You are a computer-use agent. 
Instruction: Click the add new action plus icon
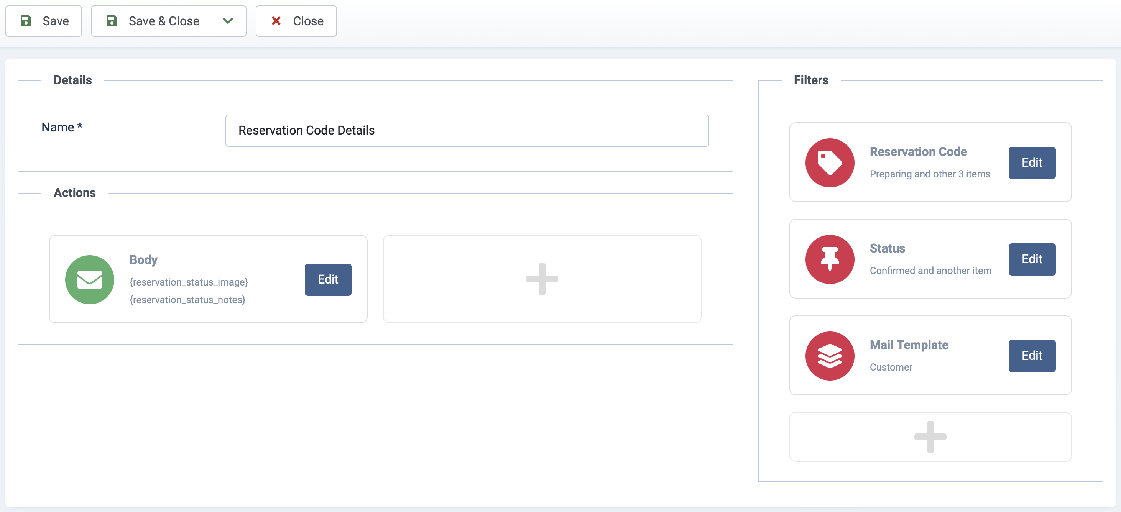pyautogui.click(x=541, y=279)
